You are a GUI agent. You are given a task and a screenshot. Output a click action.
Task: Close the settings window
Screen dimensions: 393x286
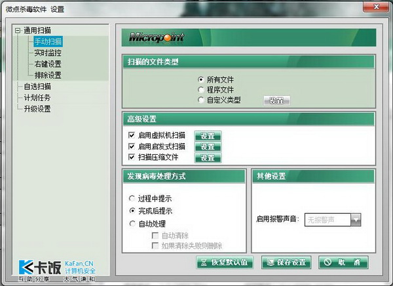point(375,8)
